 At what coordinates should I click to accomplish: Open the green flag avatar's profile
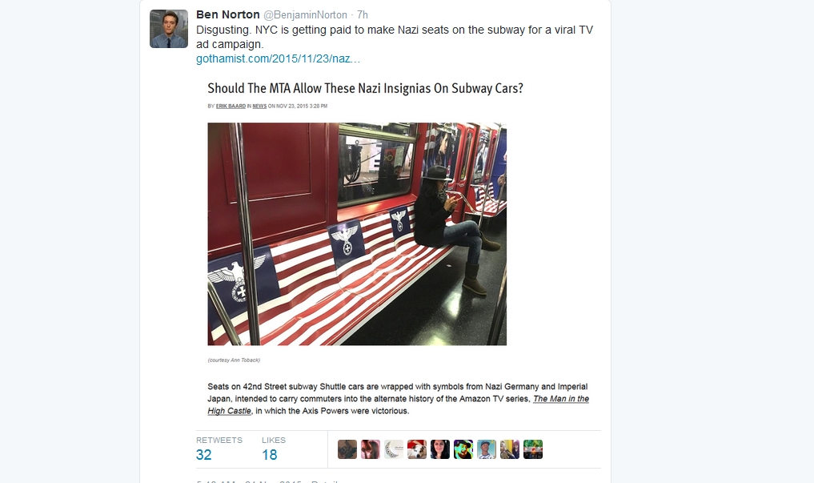[x=533, y=449]
